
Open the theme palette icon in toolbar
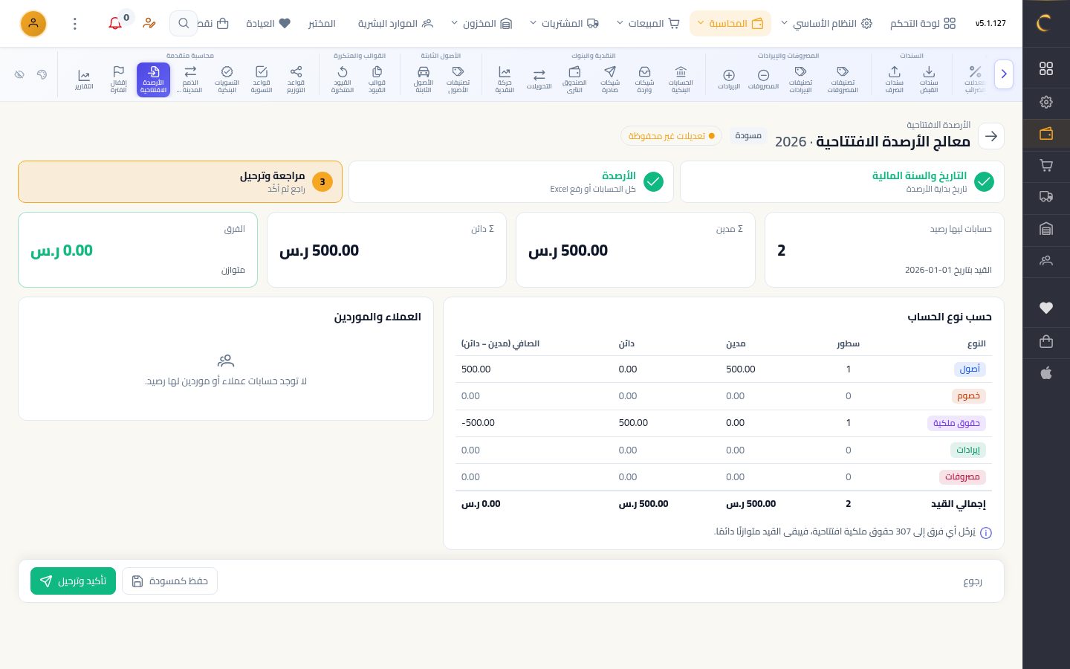pyautogui.click(x=42, y=74)
